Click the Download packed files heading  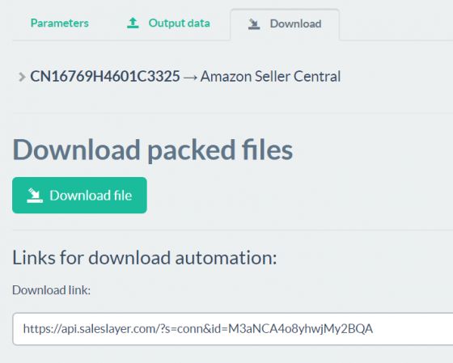153,150
